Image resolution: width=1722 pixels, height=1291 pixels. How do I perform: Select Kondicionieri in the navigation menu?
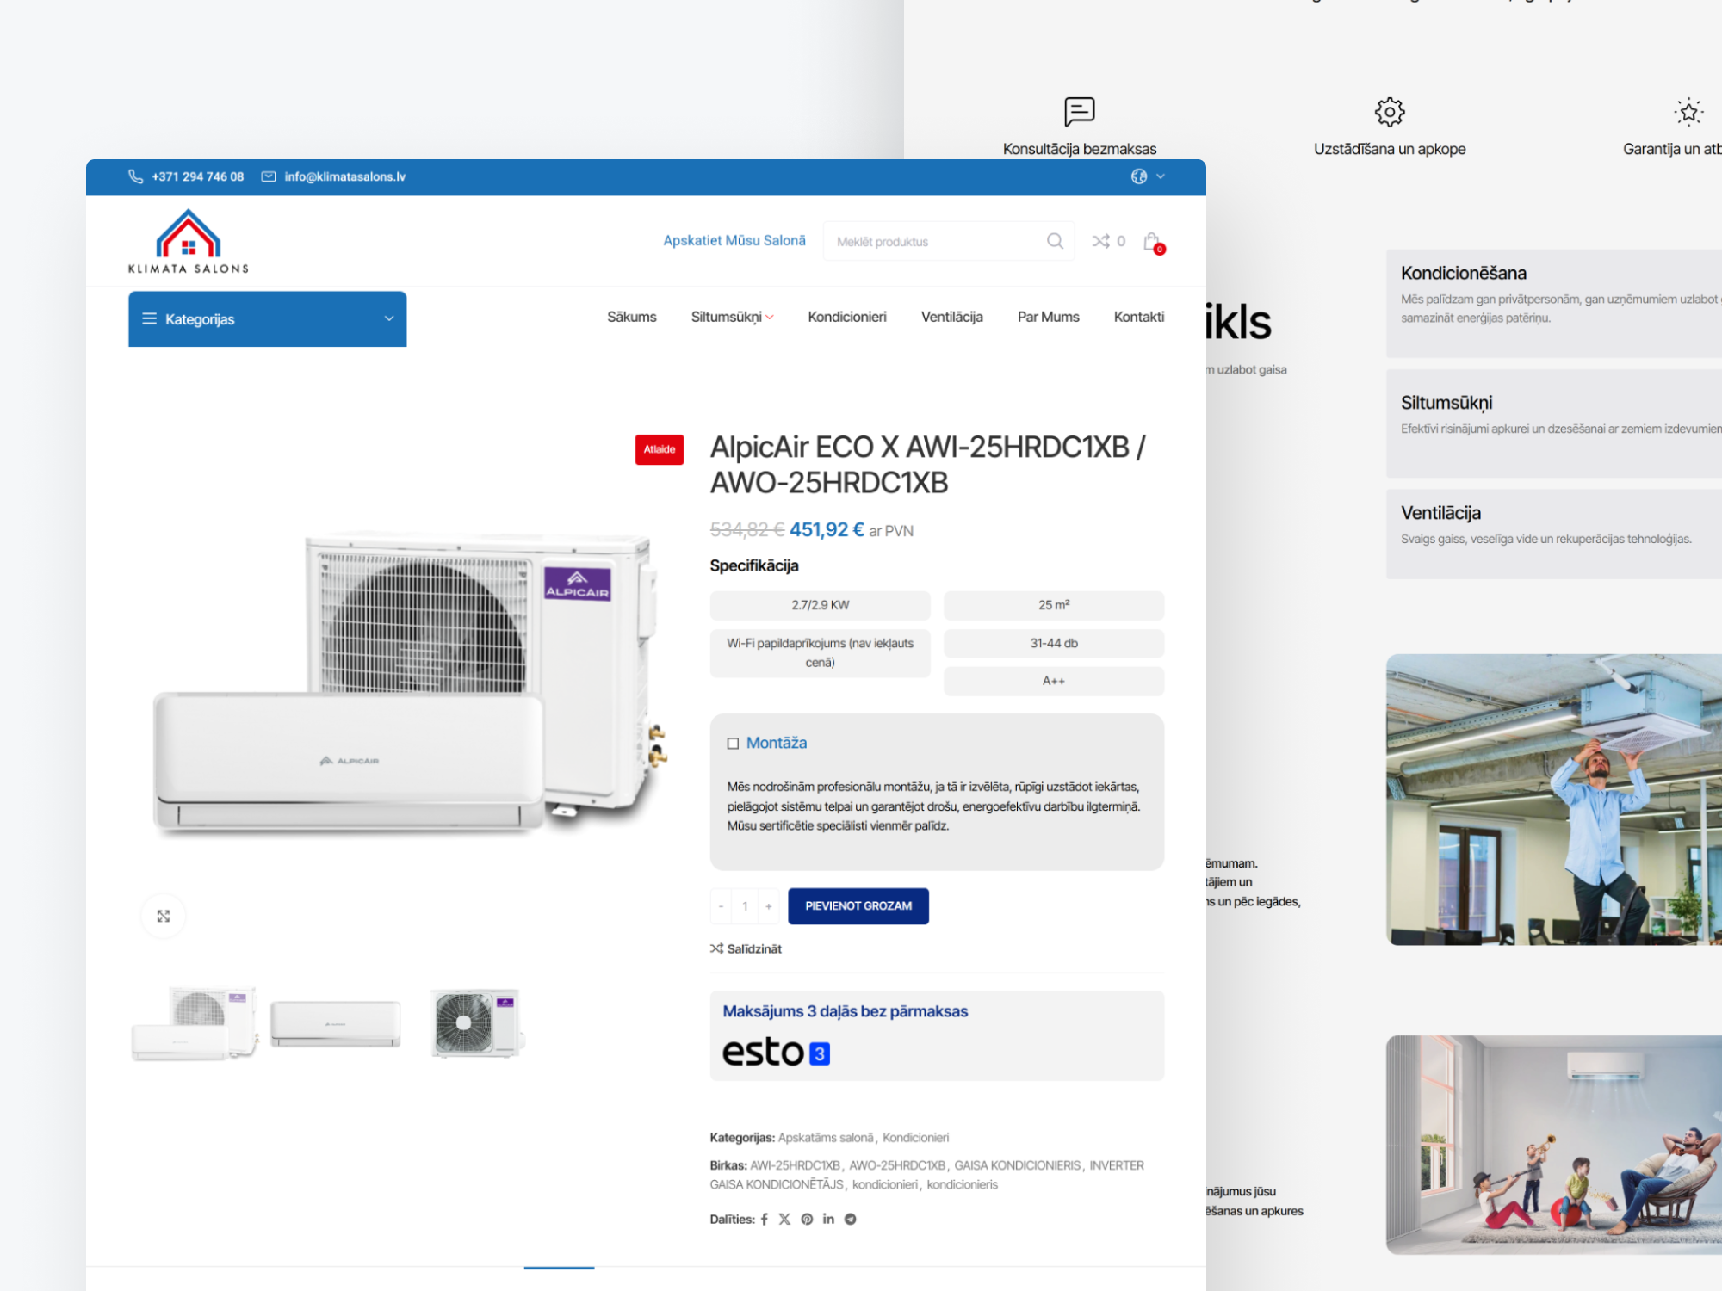tap(847, 317)
